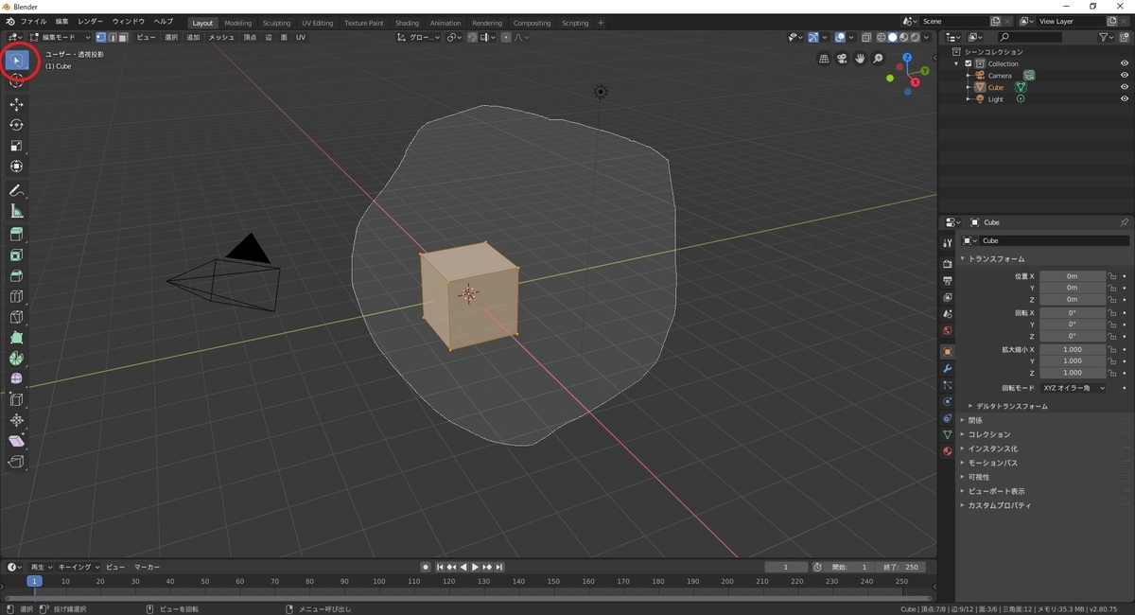Viewport: 1135px width, 615px height.
Task: Select the Move tool
Action: pos(16,104)
